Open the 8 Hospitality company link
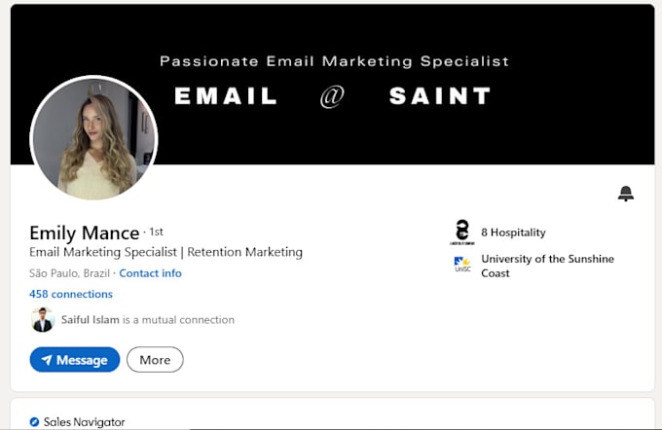This screenshot has width=662, height=430. [x=513, y=233]
